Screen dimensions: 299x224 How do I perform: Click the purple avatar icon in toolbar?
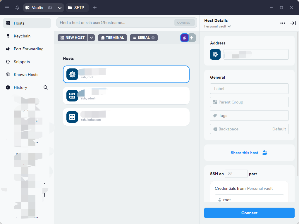coord(184,38)
